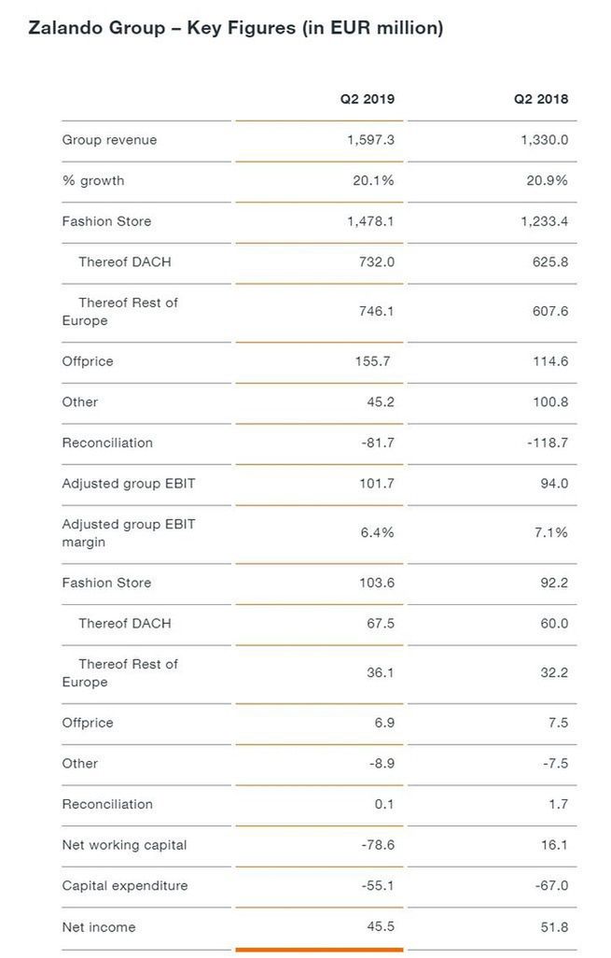Click the Net income row label

pos(99,927)
